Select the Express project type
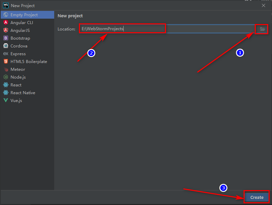 (x=27, y=54)
